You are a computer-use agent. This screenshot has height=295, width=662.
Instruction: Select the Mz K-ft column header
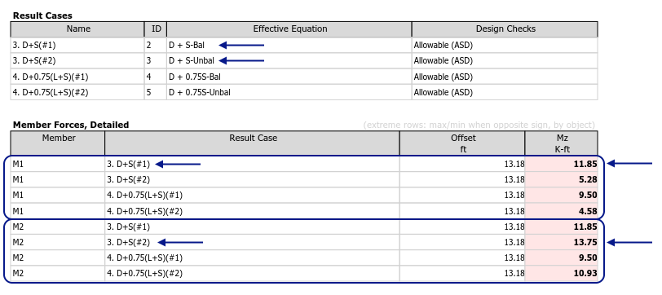tap(562, 143)
